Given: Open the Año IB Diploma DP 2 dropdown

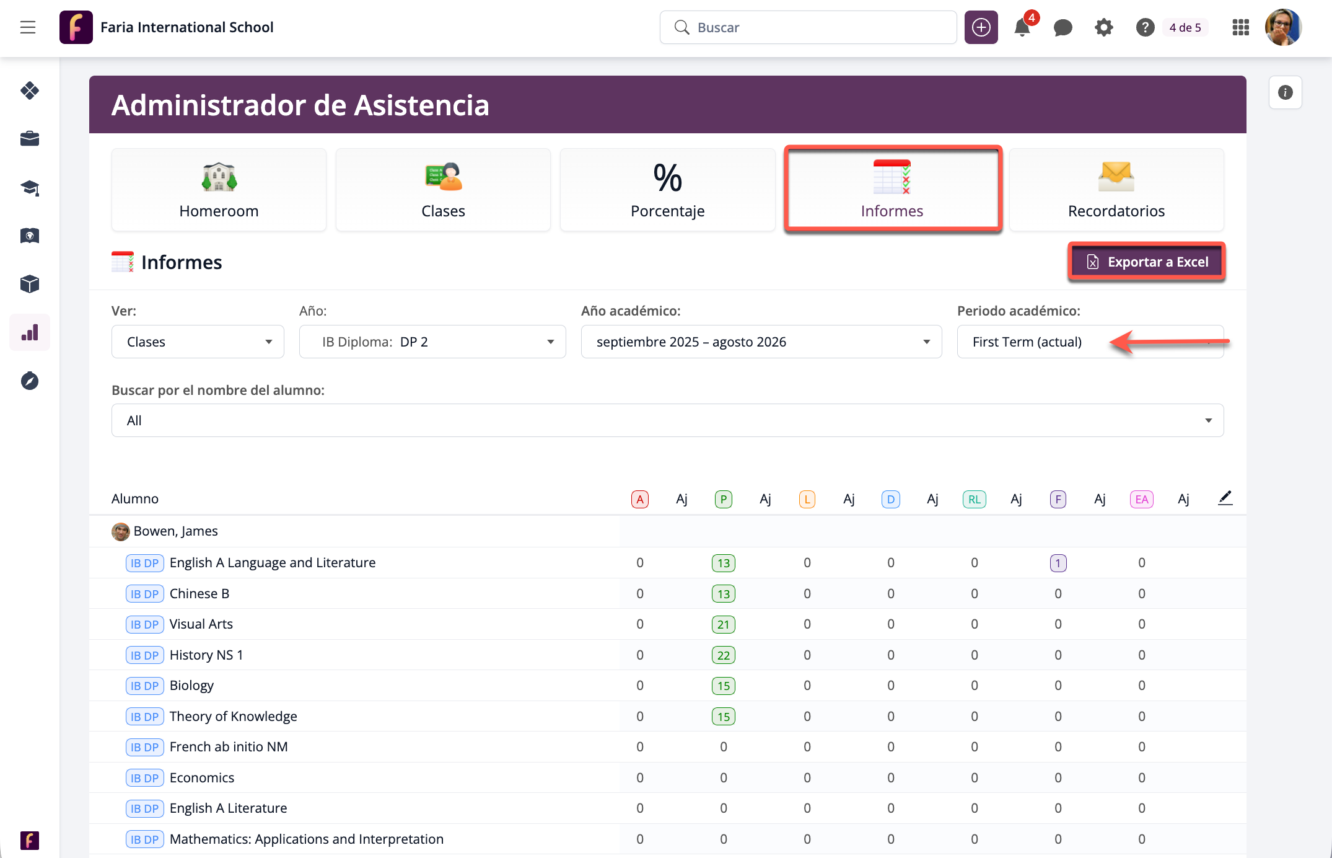Looking at the screenshot, I should coord(432,342).
